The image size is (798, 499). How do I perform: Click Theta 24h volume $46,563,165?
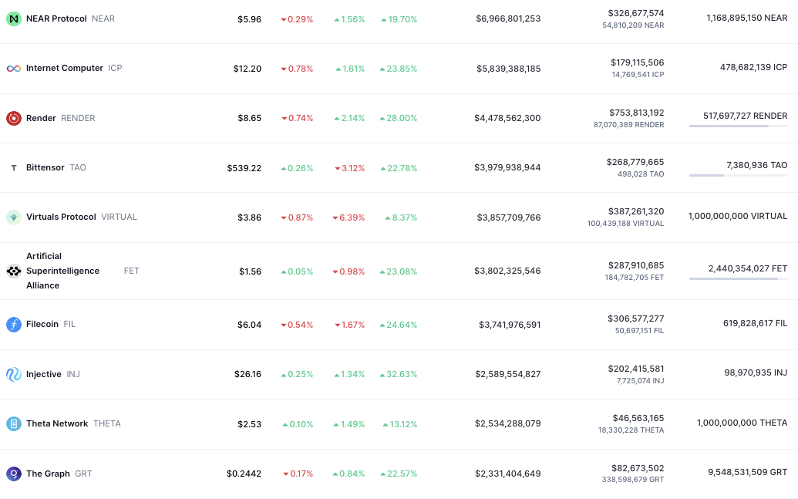[x=638, y=418]
